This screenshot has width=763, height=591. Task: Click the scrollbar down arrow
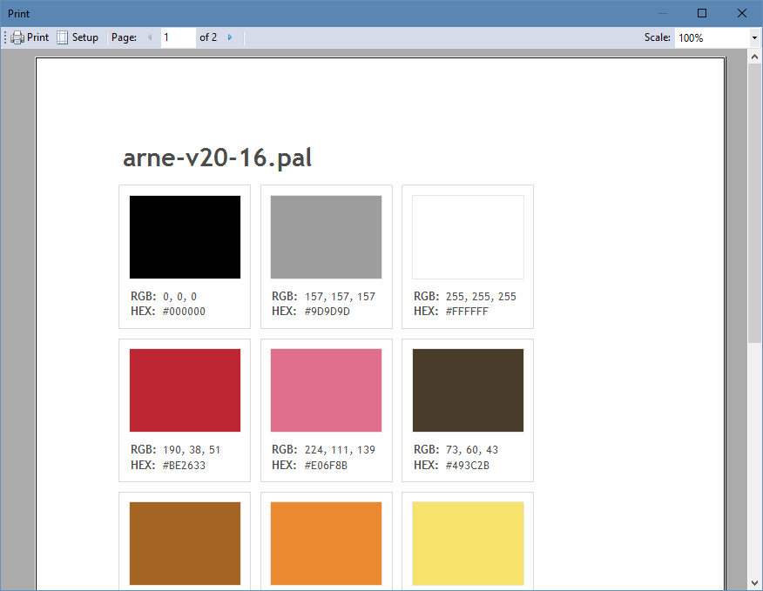point(754,582)
